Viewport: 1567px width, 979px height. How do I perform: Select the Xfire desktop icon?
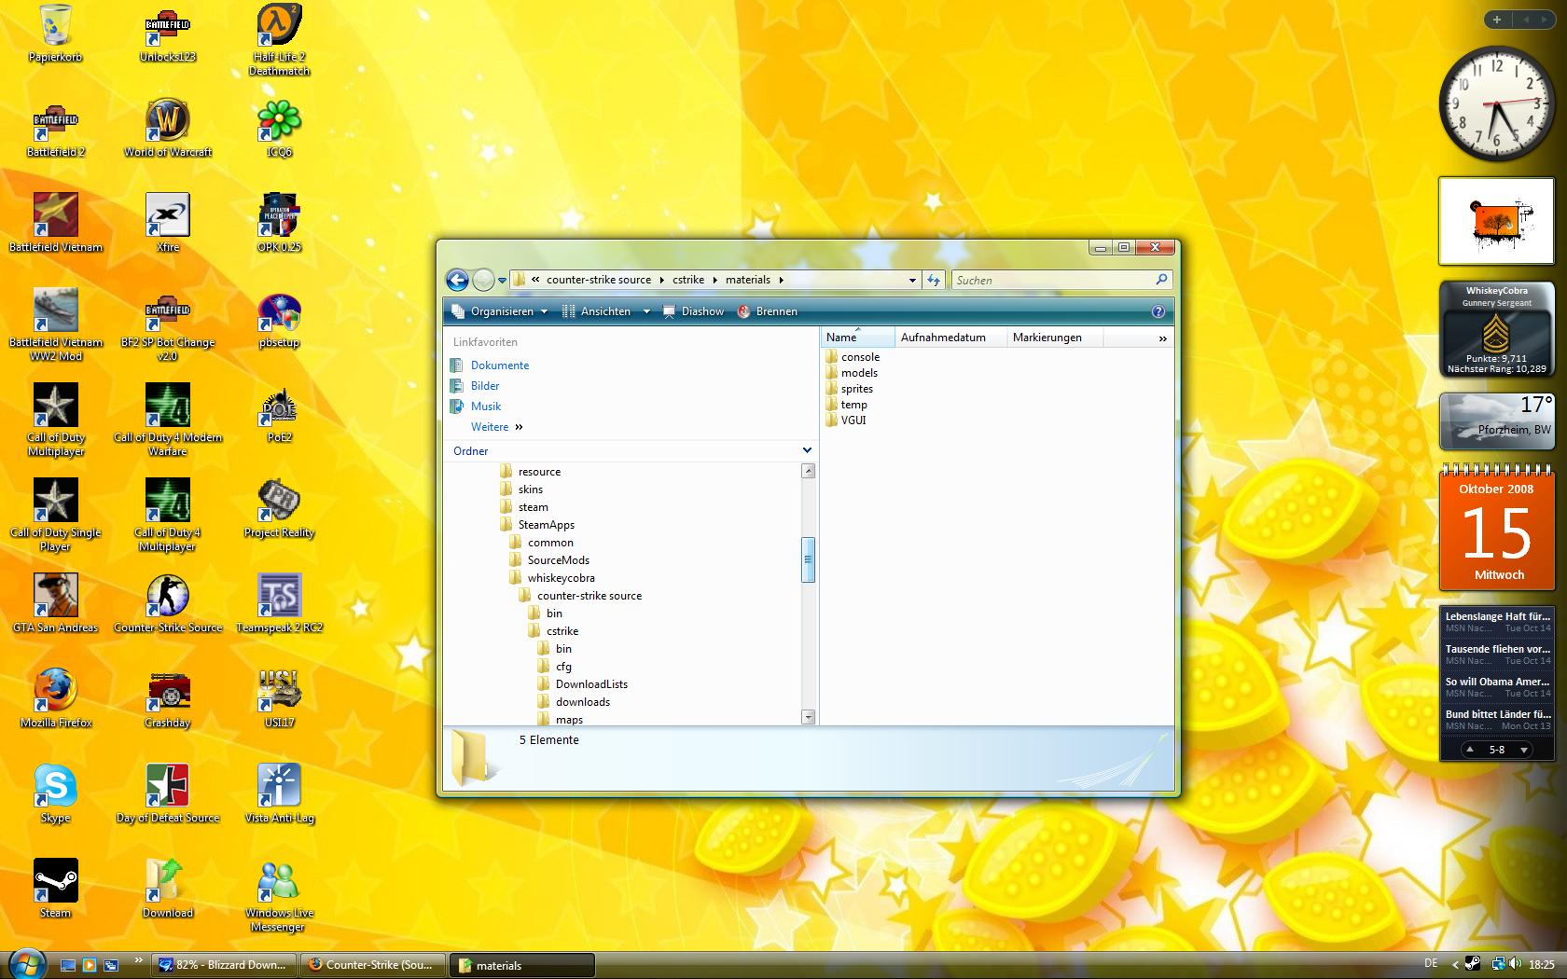pos(168,224)
